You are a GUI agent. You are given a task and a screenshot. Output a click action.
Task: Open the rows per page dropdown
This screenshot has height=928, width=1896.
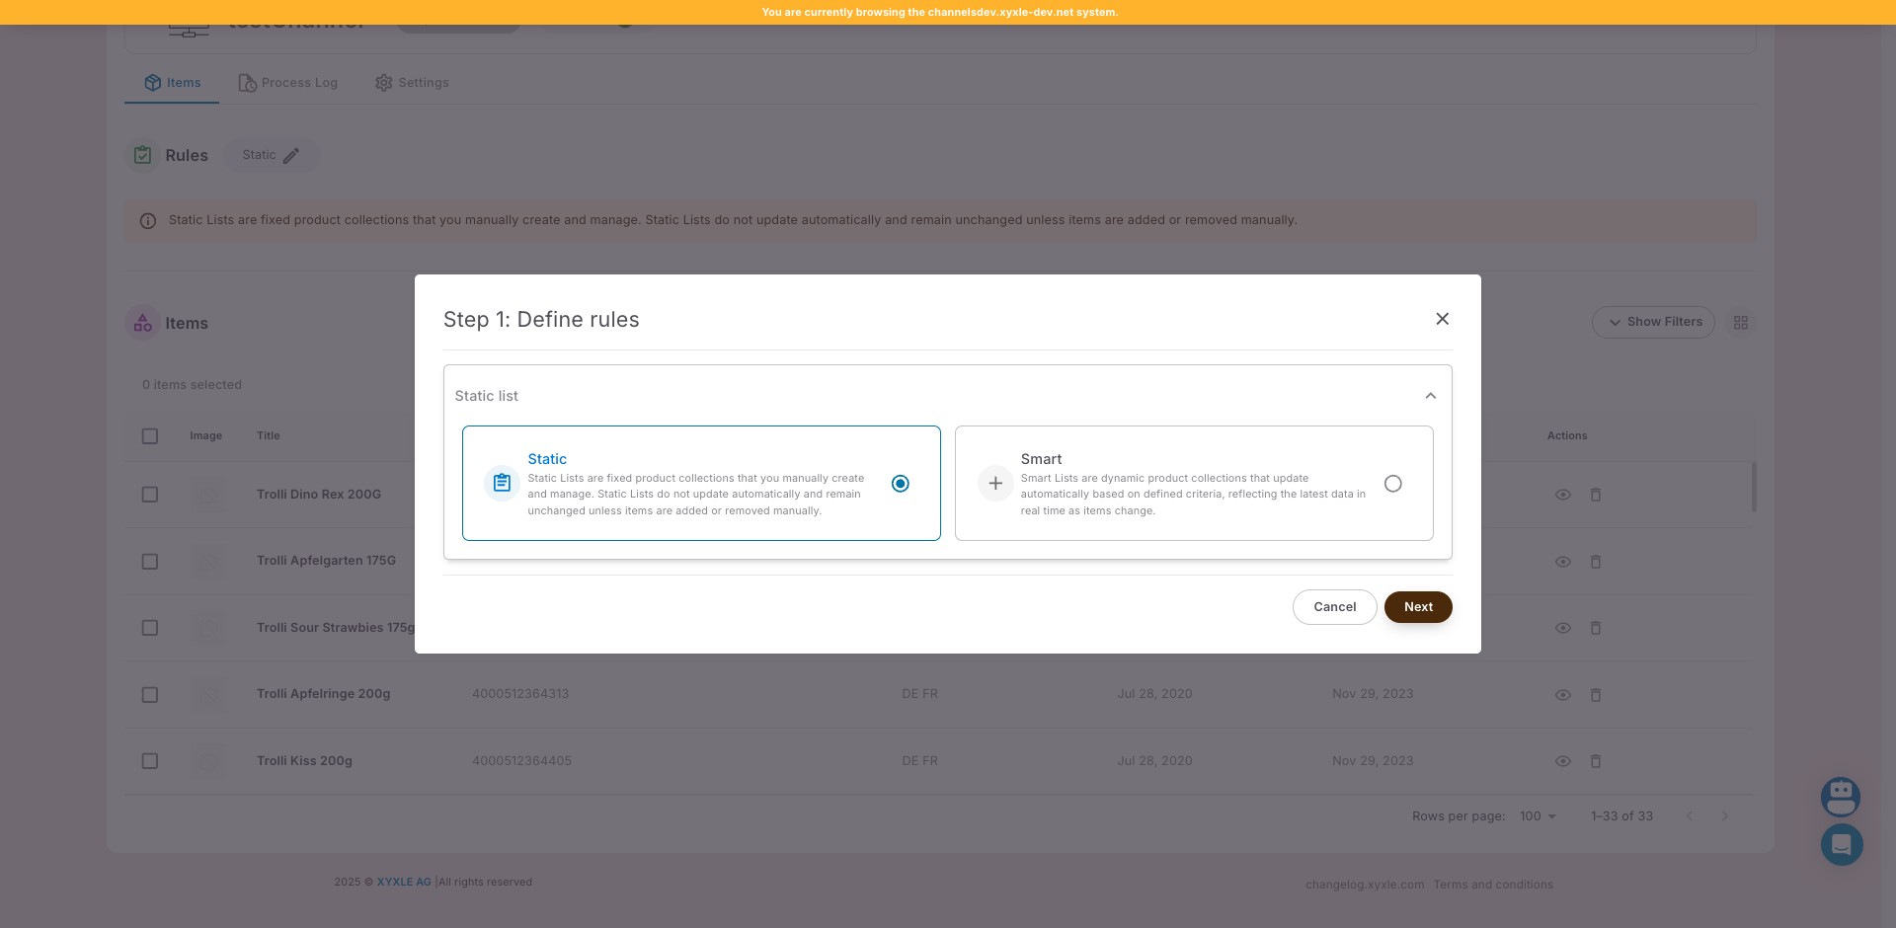coord(1538,816)
